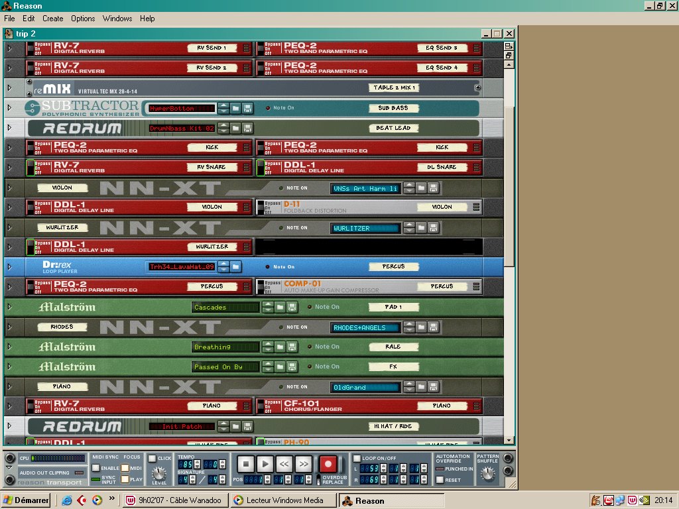
Task: Browse patches on the Subtractor HyperBottom device
Action: pos(235,108)
